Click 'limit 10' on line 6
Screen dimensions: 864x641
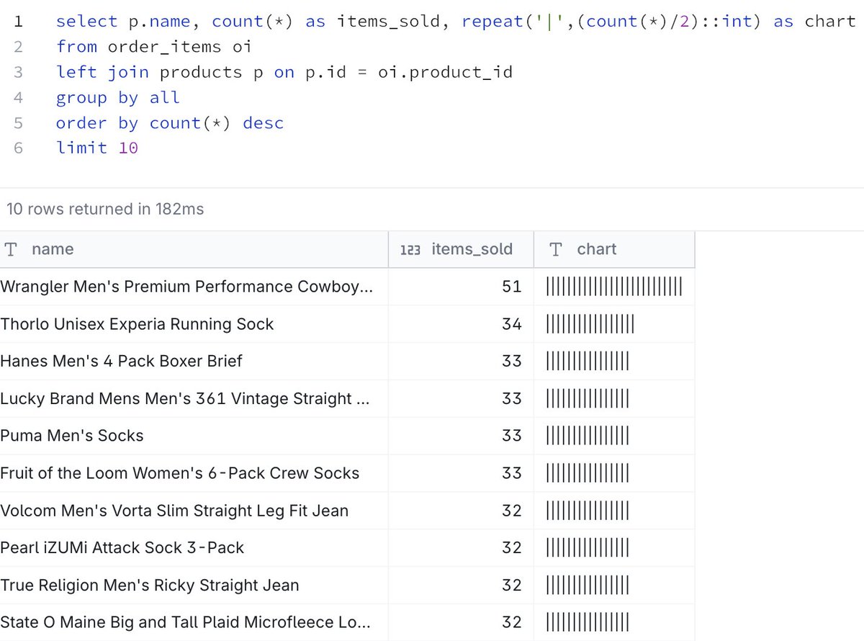[x=97, y=148]
